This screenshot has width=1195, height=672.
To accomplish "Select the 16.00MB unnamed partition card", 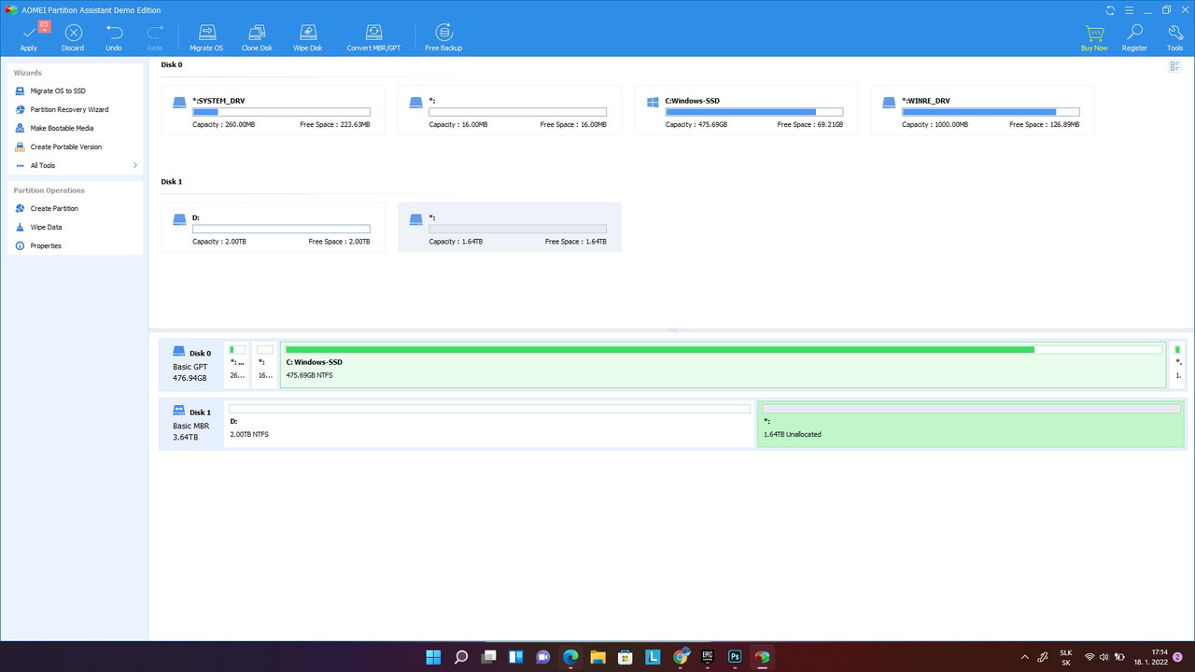I will pyautogui.click(x=510, y=110).
